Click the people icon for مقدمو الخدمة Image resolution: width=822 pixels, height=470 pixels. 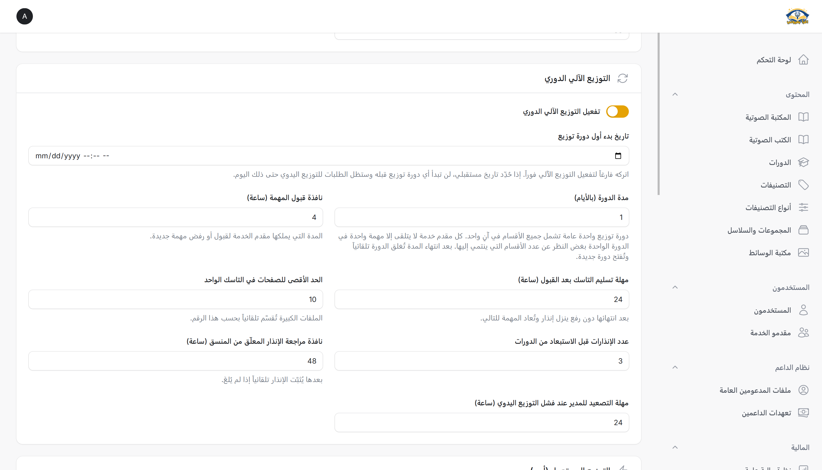pyautogui.click(x=803, y=332)
